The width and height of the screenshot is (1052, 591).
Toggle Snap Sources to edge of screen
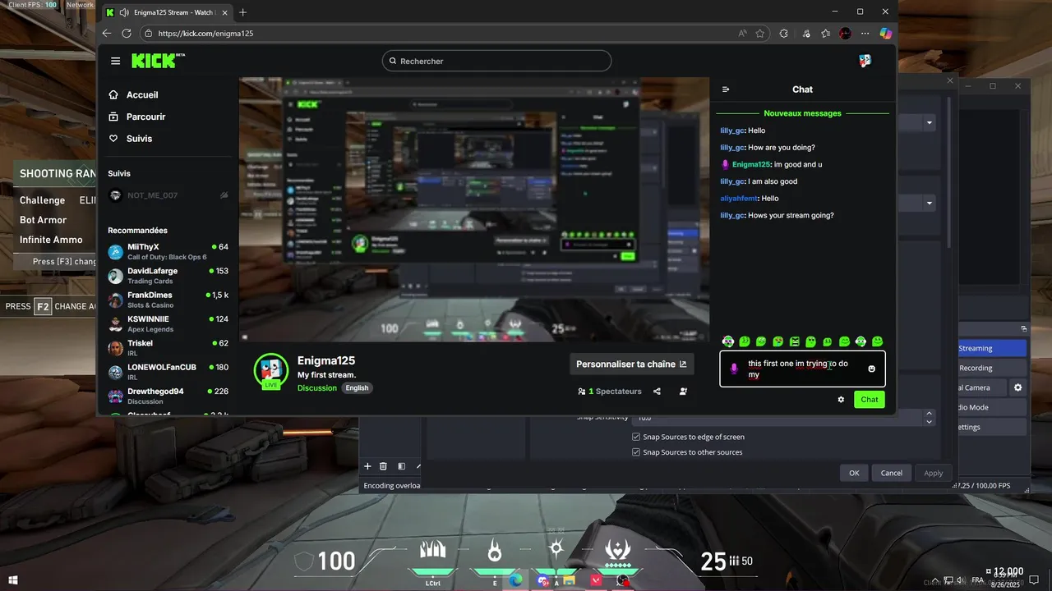click(x=636, y=437)
